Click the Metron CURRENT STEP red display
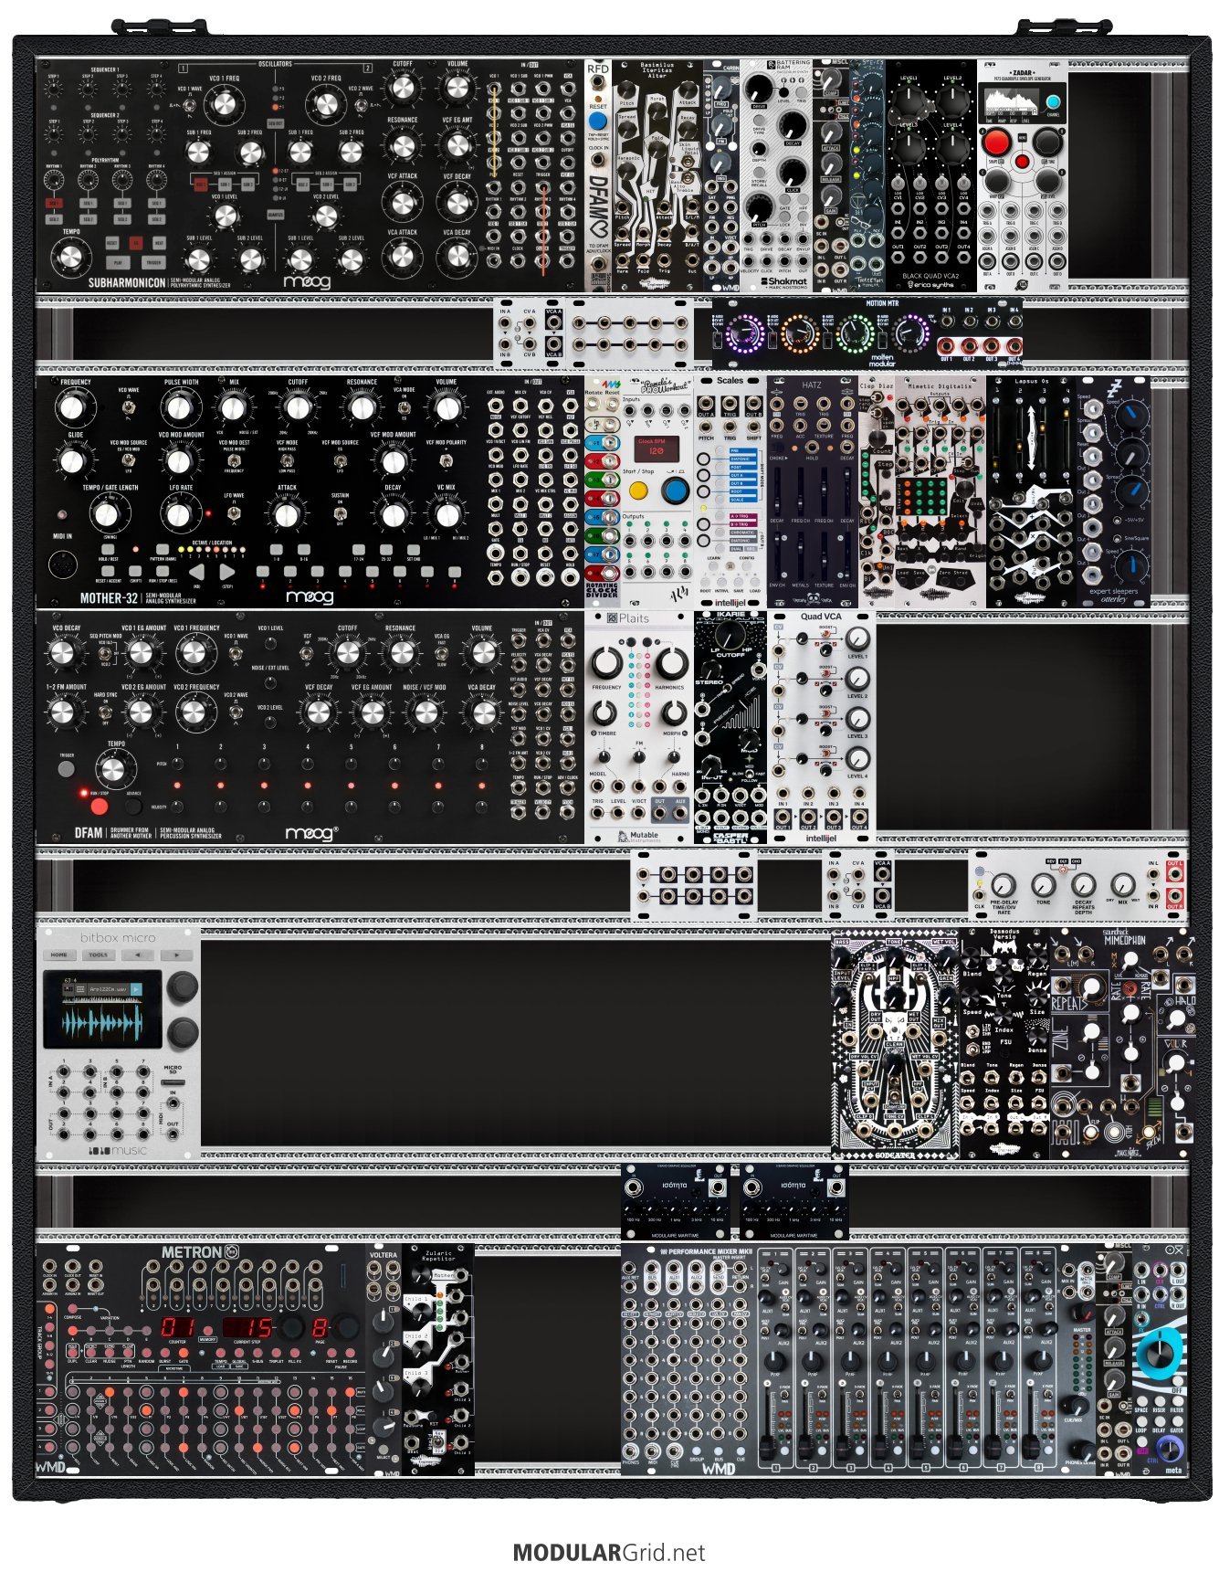The image size is (1219, 1572). click(x=247, y=1326)
